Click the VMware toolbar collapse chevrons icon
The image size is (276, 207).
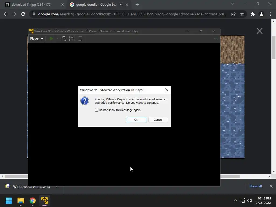216,39
